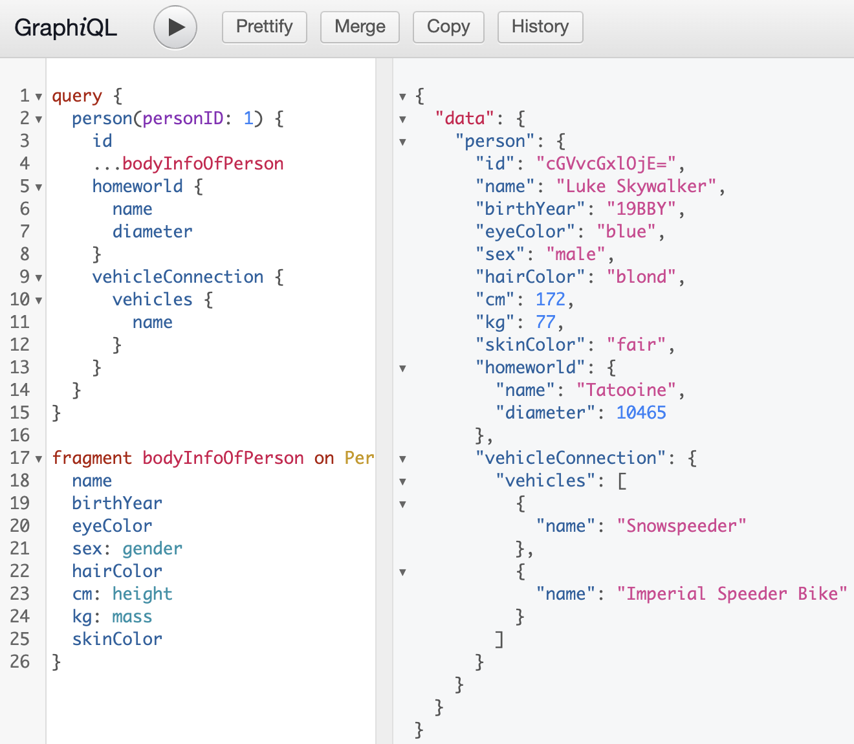Screen dimensions: 854x744
Task: Click the "fair" skinColor value
Action: pos(636,345)
